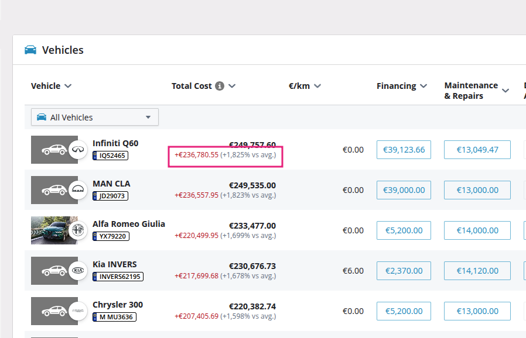Click the MAN brand logo badge
This screenshot has height=338, width=526.
click(78, 190)
